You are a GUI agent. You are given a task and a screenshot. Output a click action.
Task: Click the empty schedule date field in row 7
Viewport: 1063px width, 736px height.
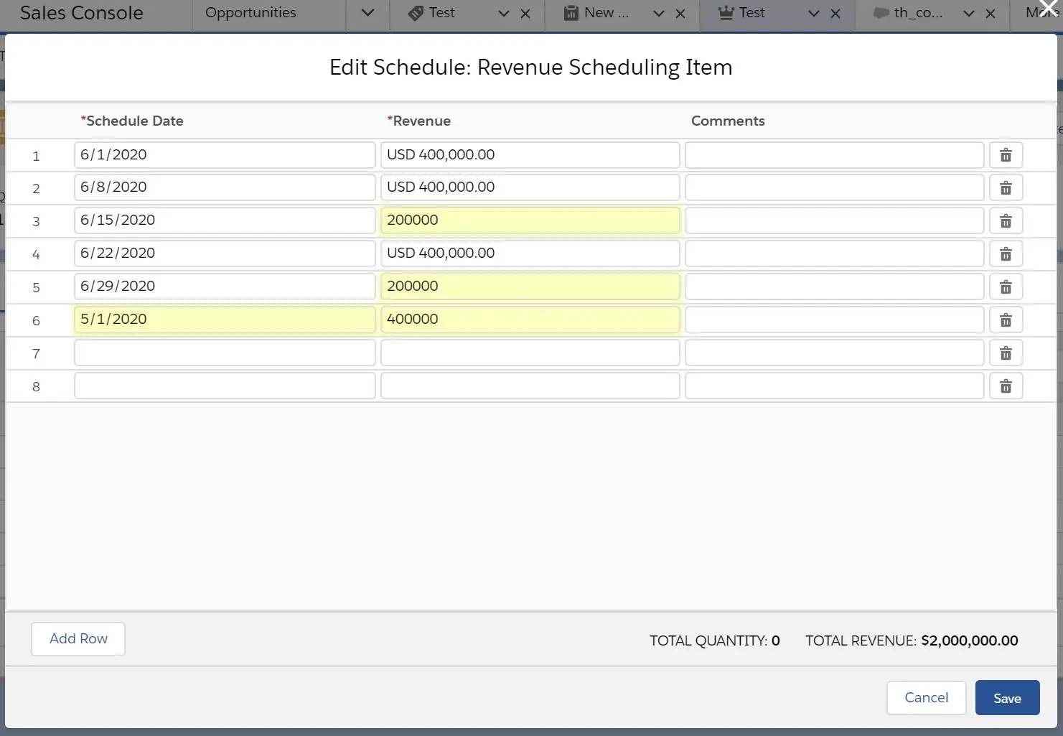pyautogui.click(x=225, y=353)
